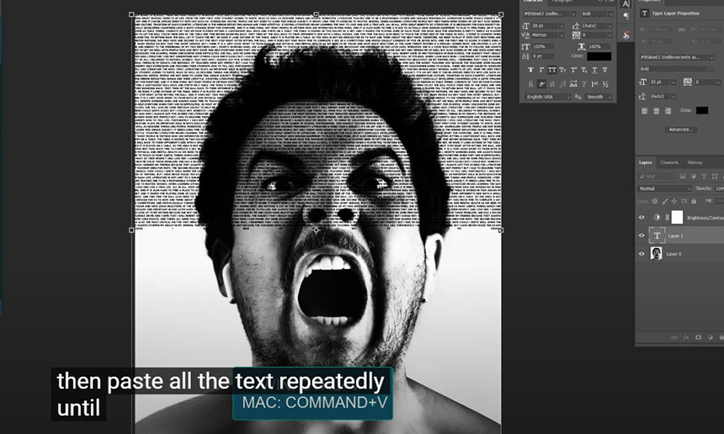Toggle discretionary ligatures (st) option
This screenshot has height=434, width=724.
point(551,84)
